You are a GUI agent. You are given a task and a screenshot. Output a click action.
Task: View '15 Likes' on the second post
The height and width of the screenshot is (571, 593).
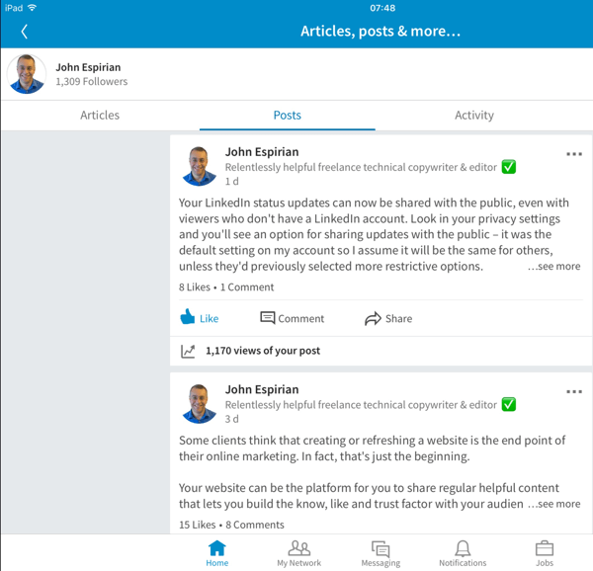pyautogui.click(x=197, y=525)
